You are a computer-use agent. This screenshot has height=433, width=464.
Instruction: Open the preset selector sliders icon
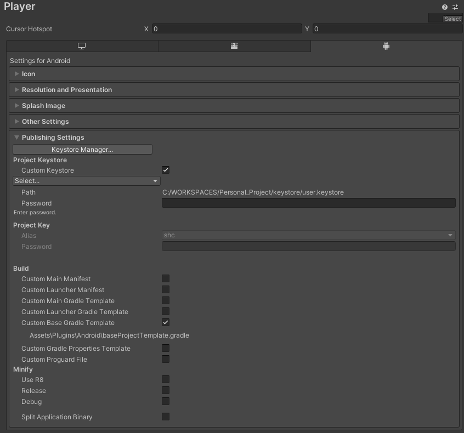(x=455, y=7)
